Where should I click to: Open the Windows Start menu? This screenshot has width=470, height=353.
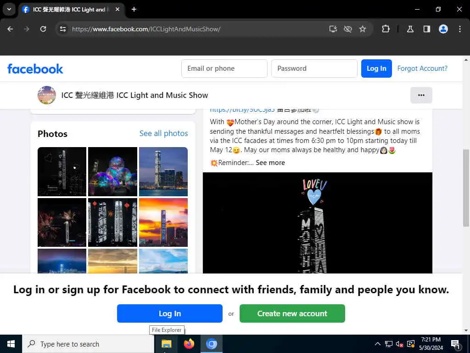[x=11, y=344]
